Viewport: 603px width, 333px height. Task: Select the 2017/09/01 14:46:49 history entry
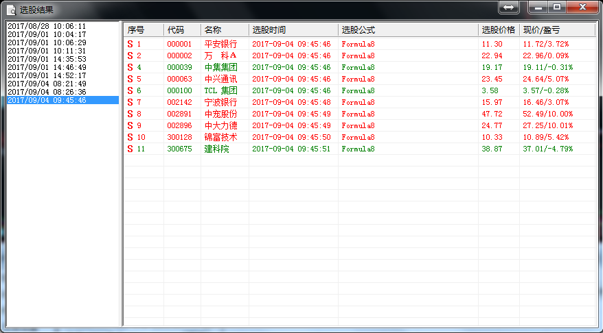pos(62,68)
